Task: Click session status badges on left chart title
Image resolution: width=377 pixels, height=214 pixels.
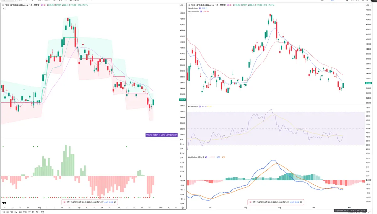Action: tap(43, 5)
